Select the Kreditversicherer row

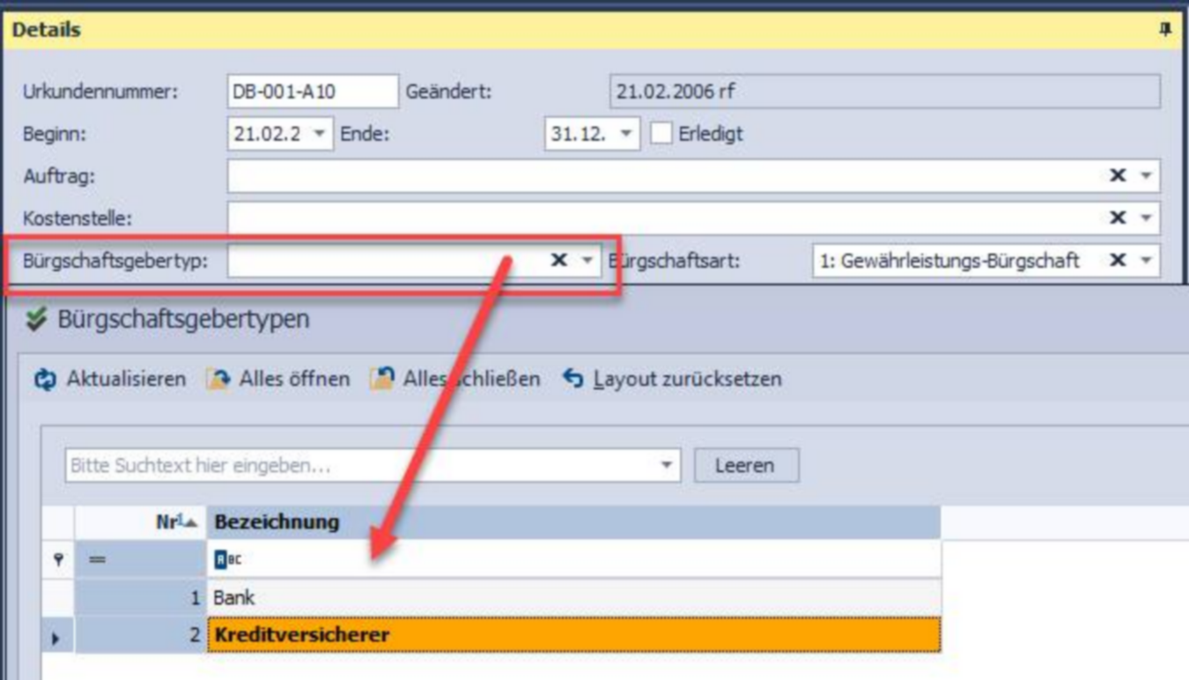click(x=572, y=635)
